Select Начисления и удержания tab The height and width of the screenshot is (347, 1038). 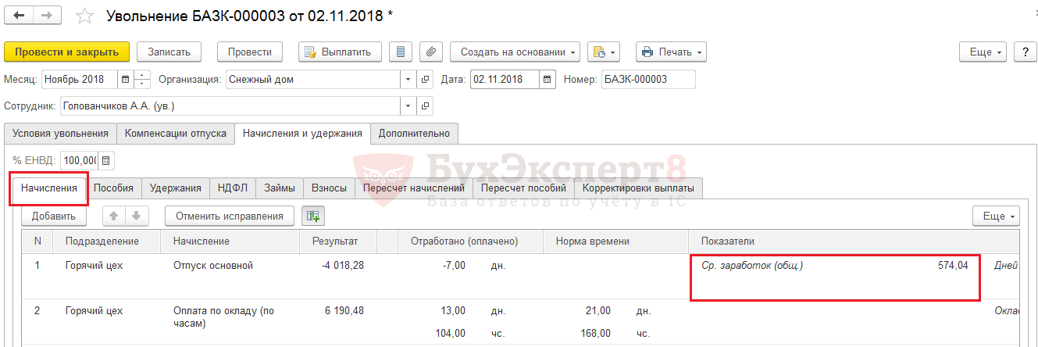302,134
